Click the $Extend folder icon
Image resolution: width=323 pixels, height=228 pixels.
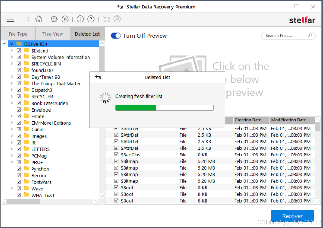(26, 50)
